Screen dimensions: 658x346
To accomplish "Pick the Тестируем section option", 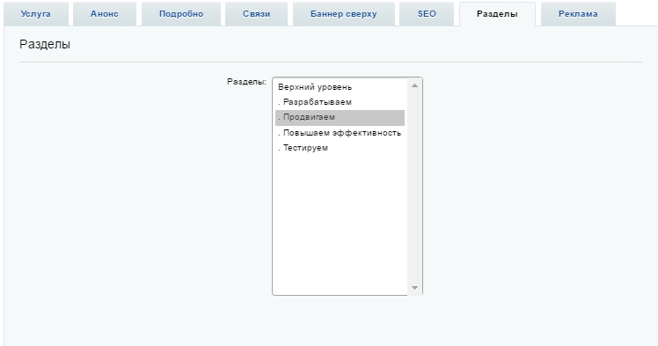I will click(x=340, y=148).
